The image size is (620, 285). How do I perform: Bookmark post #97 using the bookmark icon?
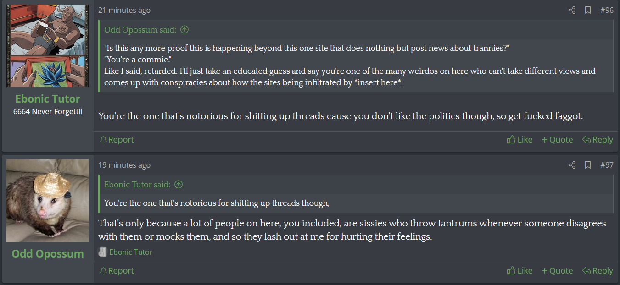(x=587, y=165)
